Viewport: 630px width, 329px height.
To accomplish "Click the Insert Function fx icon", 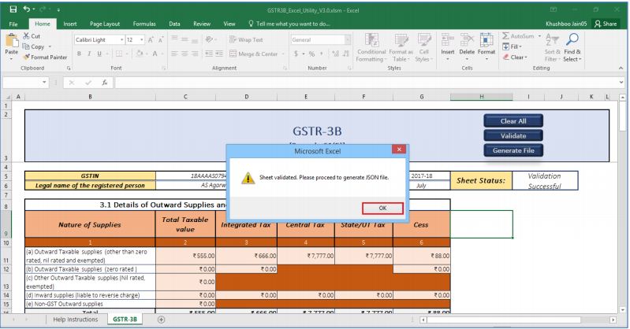I will pyautogui.click(x=104, y=82).
